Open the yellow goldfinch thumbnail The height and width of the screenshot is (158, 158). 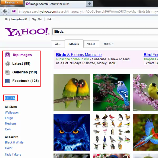tap(146, 92)
